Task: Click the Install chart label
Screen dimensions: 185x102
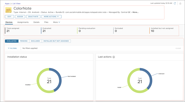Action: 119,87
